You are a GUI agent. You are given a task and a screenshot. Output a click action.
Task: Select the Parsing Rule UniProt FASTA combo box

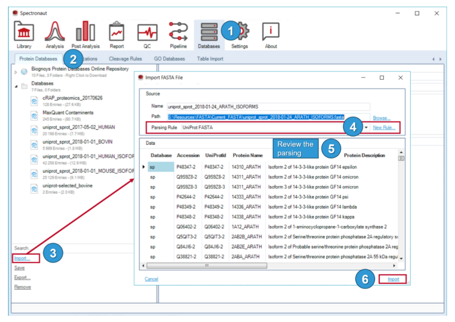(275, 127)
